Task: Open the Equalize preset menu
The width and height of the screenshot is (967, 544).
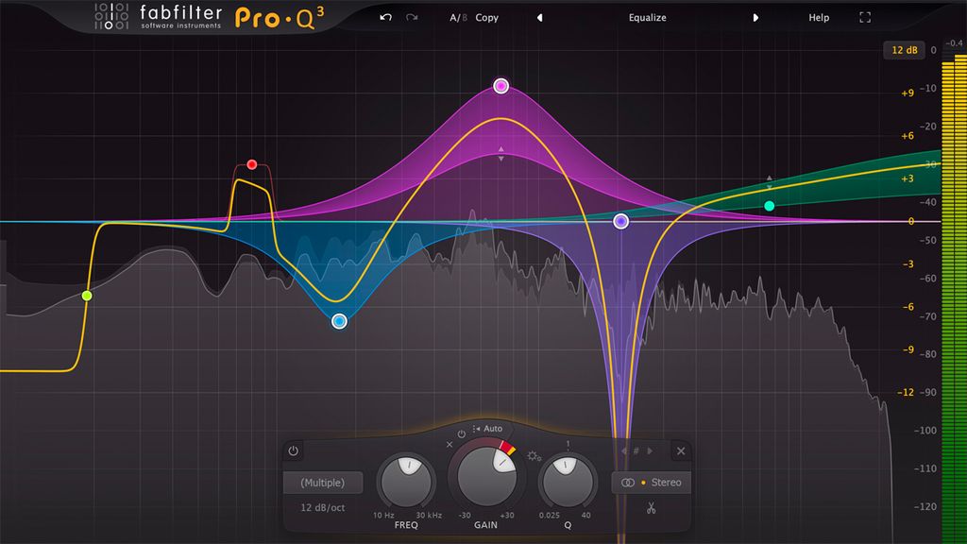Action: pyautogui.click(x=648, y=17)
